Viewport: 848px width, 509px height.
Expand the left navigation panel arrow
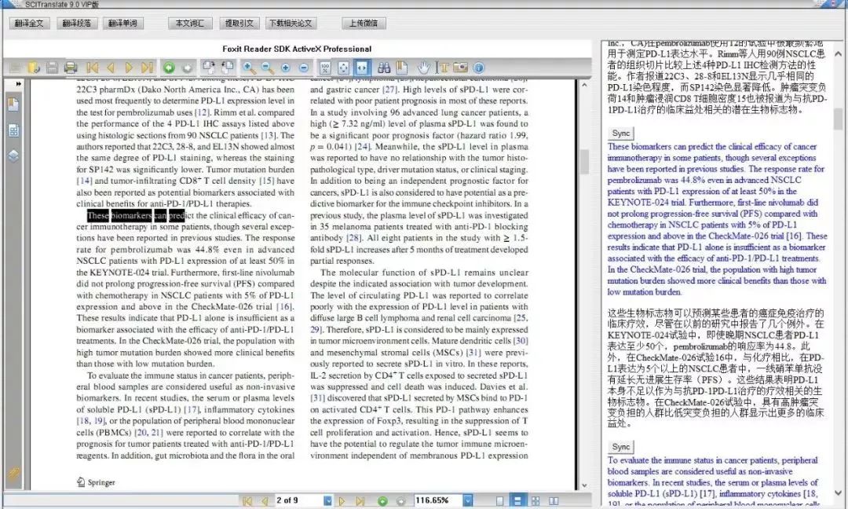[x=18, y=84]
